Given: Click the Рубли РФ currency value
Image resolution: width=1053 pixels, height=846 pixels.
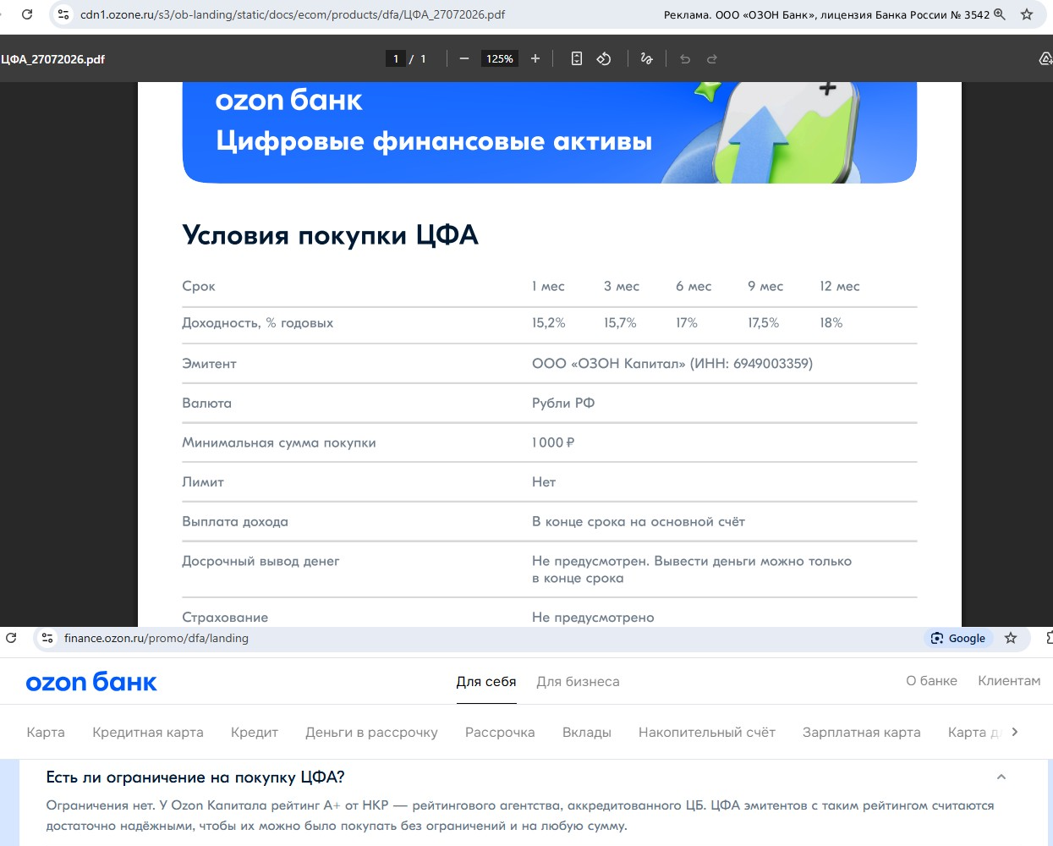Looking at the screenshot, I should point(563,403).
